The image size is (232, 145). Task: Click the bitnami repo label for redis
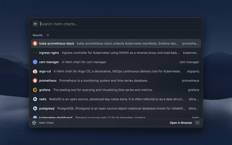(x=194, y=99)
